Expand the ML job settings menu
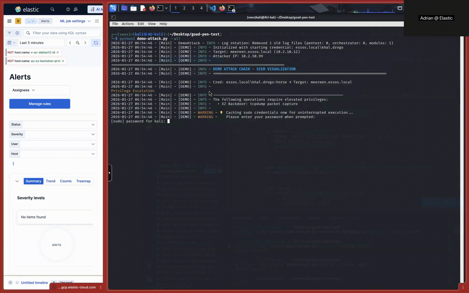This screenshot has height=293, width=469. 75,21
